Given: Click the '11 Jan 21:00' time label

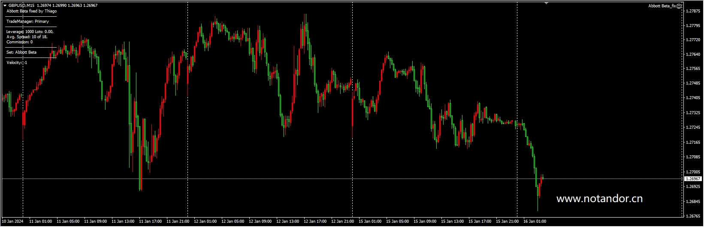Looking at the screenshot, I should 178,221.
